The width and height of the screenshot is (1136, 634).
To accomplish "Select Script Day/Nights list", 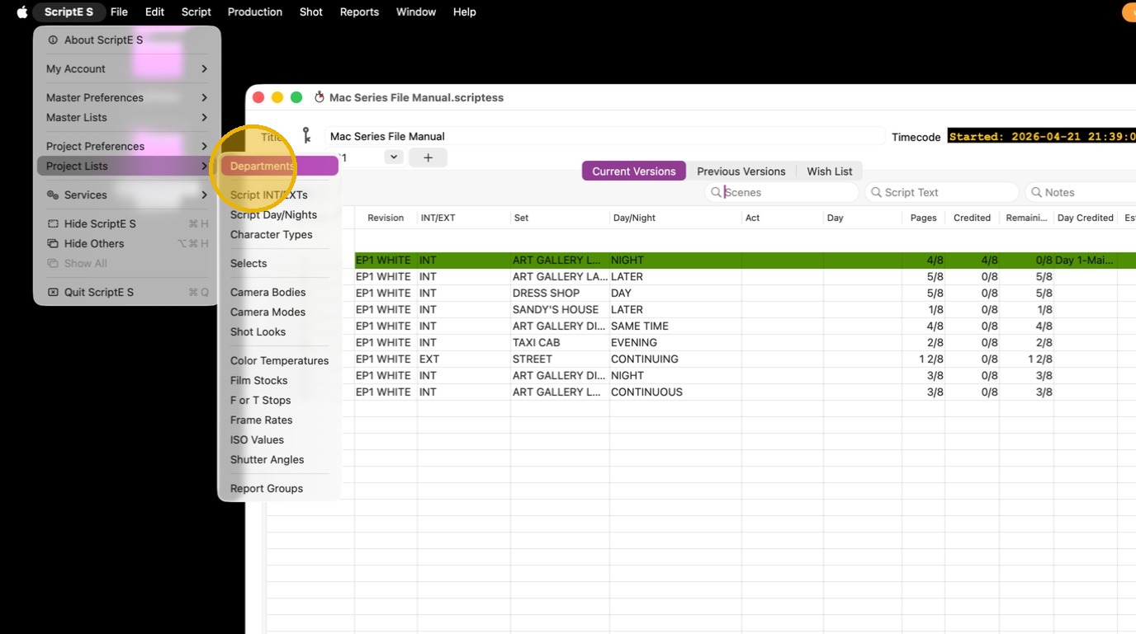I will 279,214.
